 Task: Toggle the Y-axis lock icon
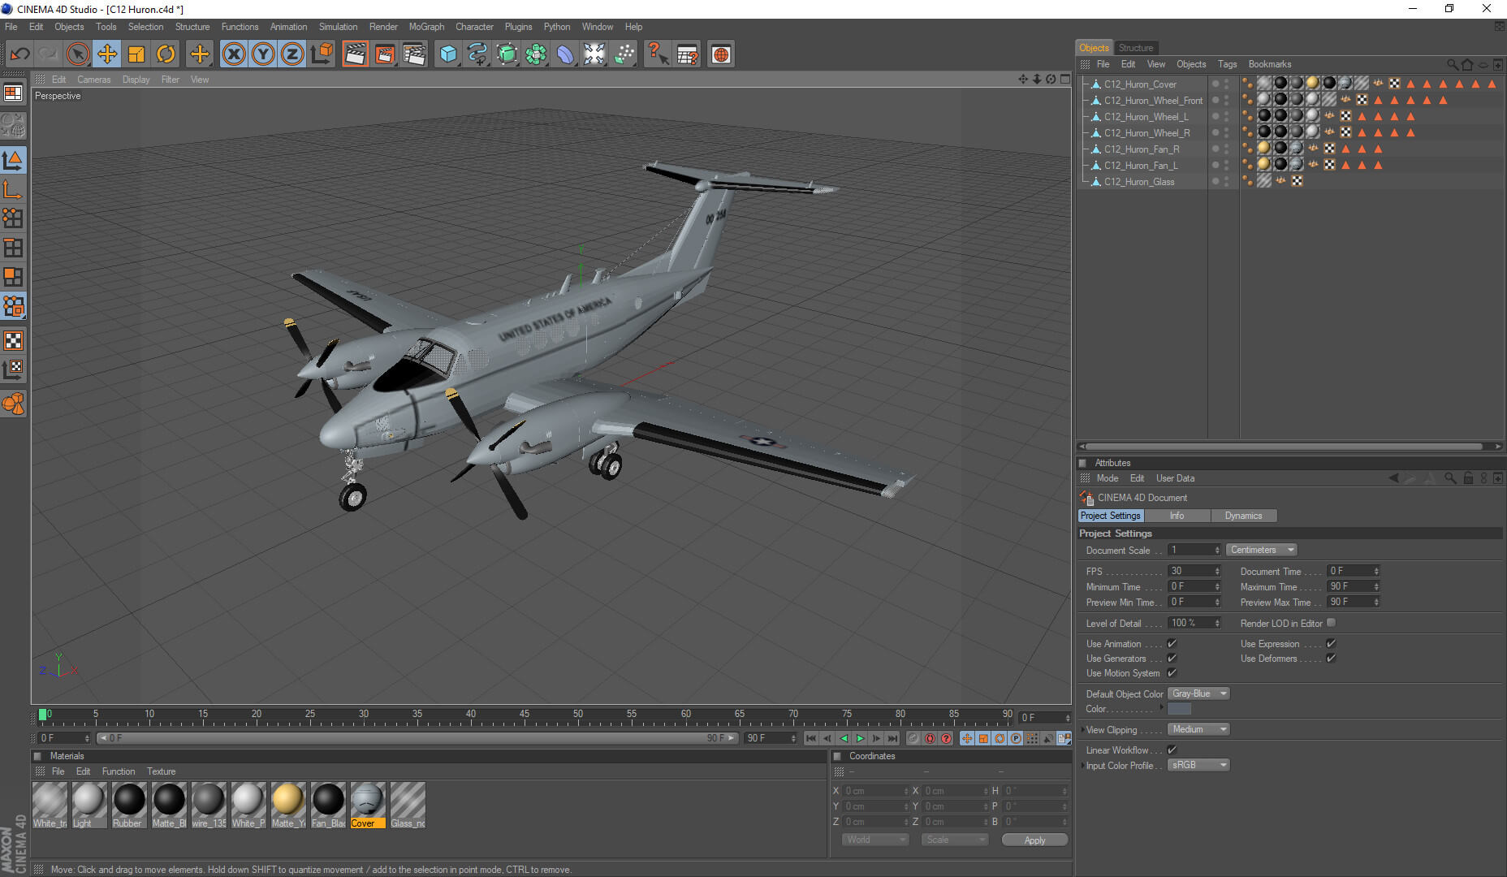(x=263, y=54)
